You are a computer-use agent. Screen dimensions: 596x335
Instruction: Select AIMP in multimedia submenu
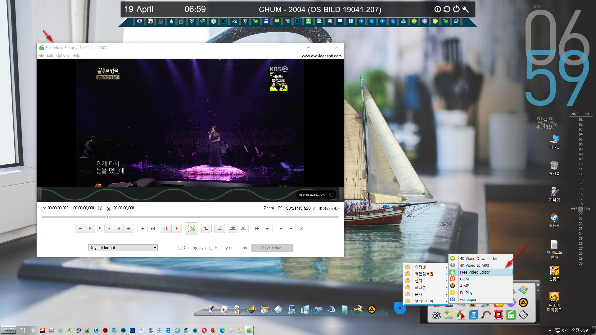pyautogui.click(x=481, y=286)
